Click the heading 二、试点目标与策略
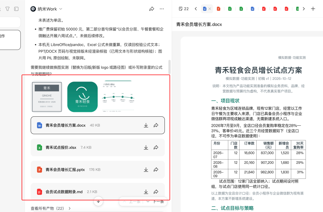Image resolution: width=323 pixels, height=212 pixels. (x=232, y=208)
